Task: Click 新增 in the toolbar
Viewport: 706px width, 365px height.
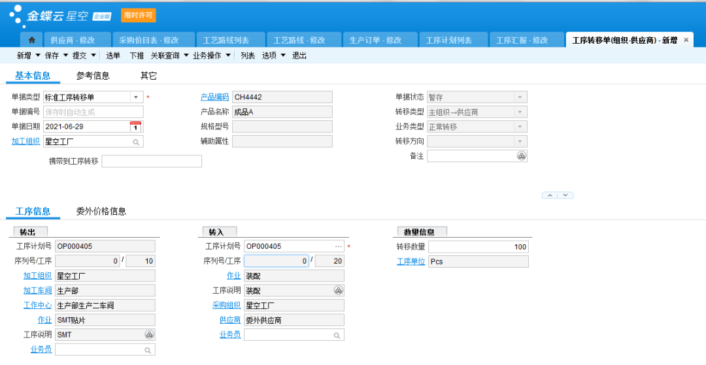Action: pos(24,56)
